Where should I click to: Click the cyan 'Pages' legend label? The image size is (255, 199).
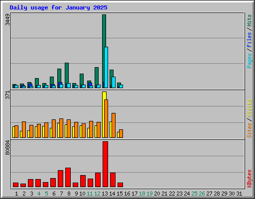tap(249, 61)
